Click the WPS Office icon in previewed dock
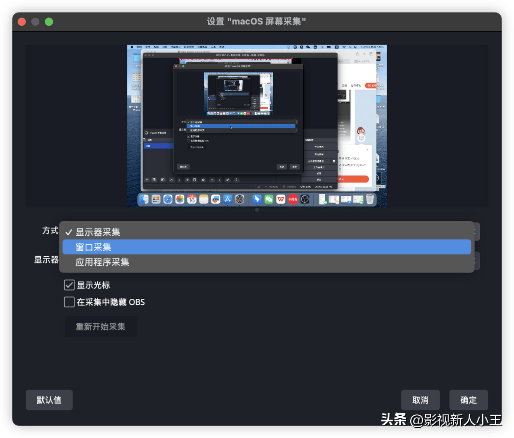This screenshot has width=514, height=438. tap(281, 199)
